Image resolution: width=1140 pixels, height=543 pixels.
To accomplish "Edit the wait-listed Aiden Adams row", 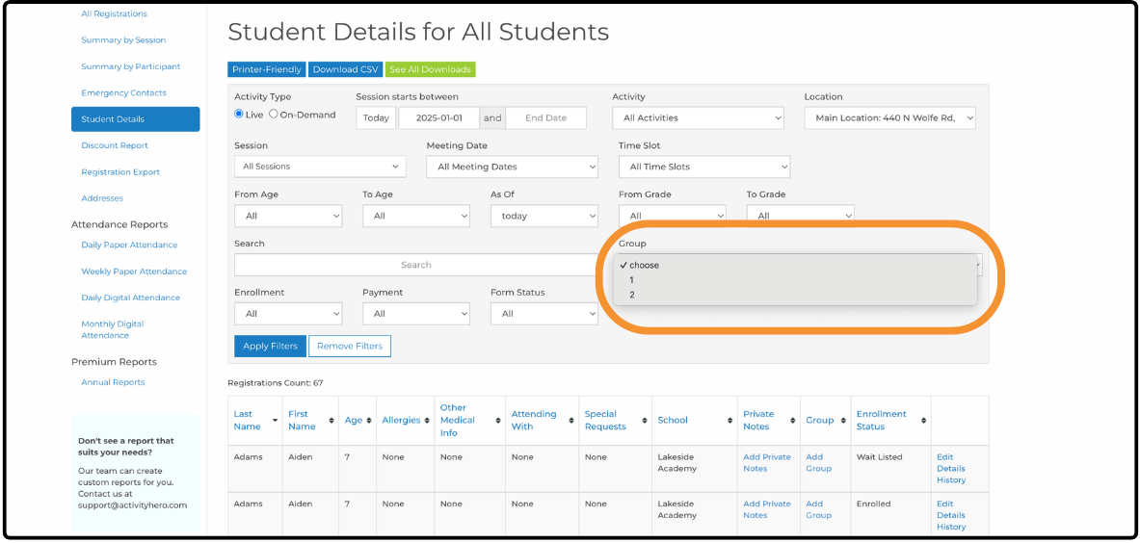I will pos(944,456).
